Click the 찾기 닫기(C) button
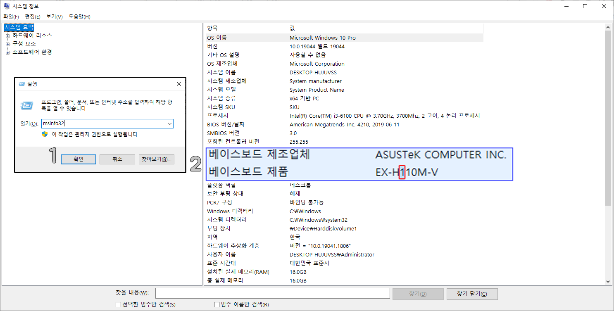 (x=472, y=294)
